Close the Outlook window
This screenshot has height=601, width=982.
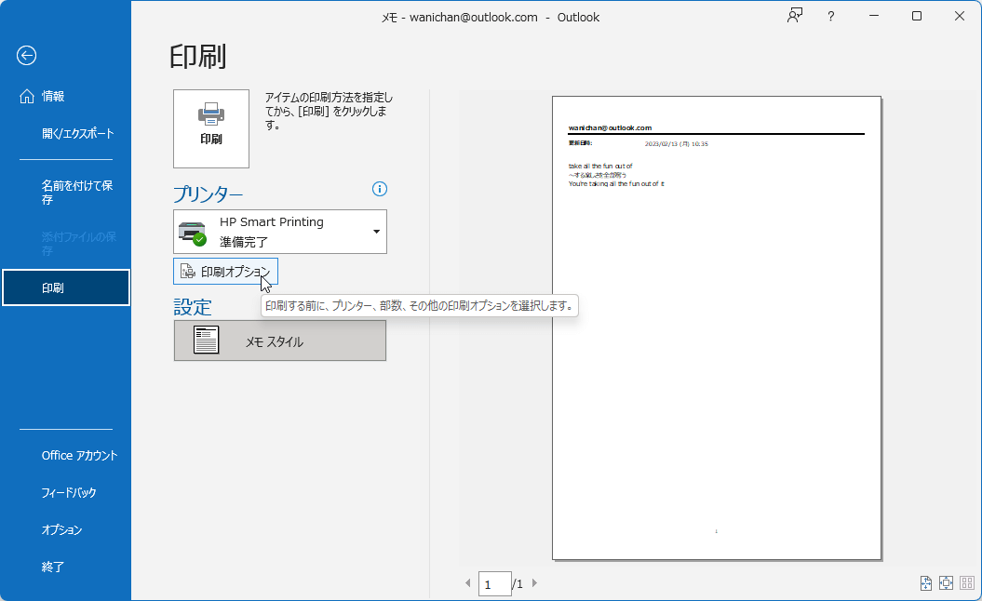point(960,16)
